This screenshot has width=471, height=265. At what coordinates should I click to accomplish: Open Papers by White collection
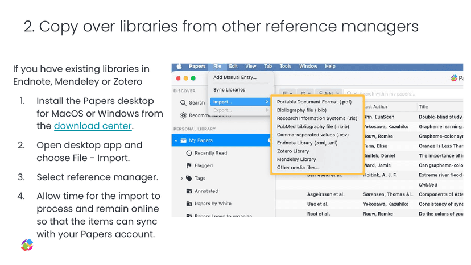[213, 204]
